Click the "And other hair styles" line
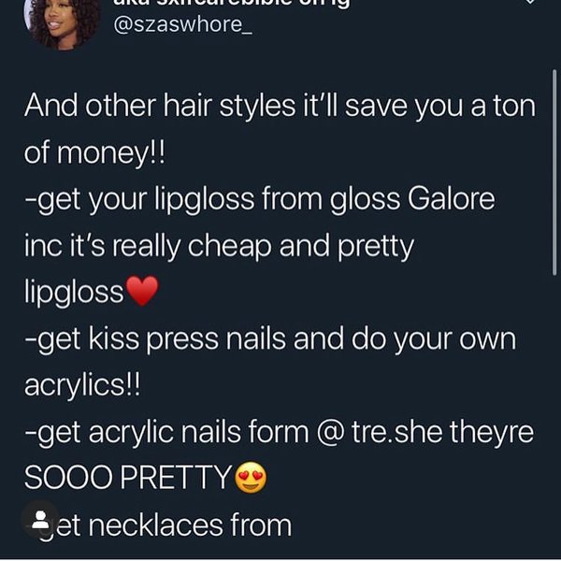The height and width of the screenshot is (561, 561). [280, 107]
